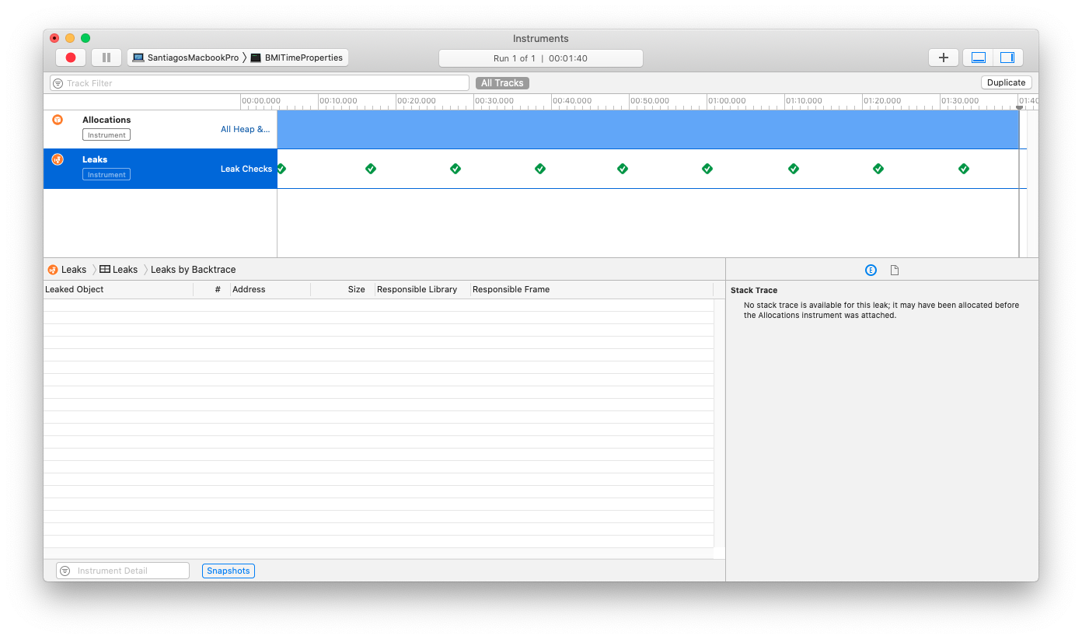Open the Leaks by Backtrace detail menu
The height and width of the screenshot is (639, 1082).
193,270
